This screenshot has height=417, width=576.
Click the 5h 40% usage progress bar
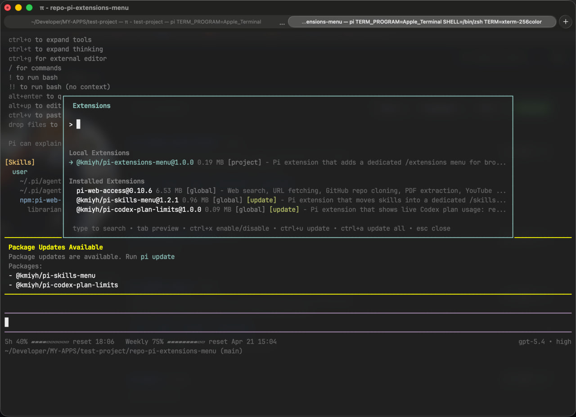click(x=50, y=342)
